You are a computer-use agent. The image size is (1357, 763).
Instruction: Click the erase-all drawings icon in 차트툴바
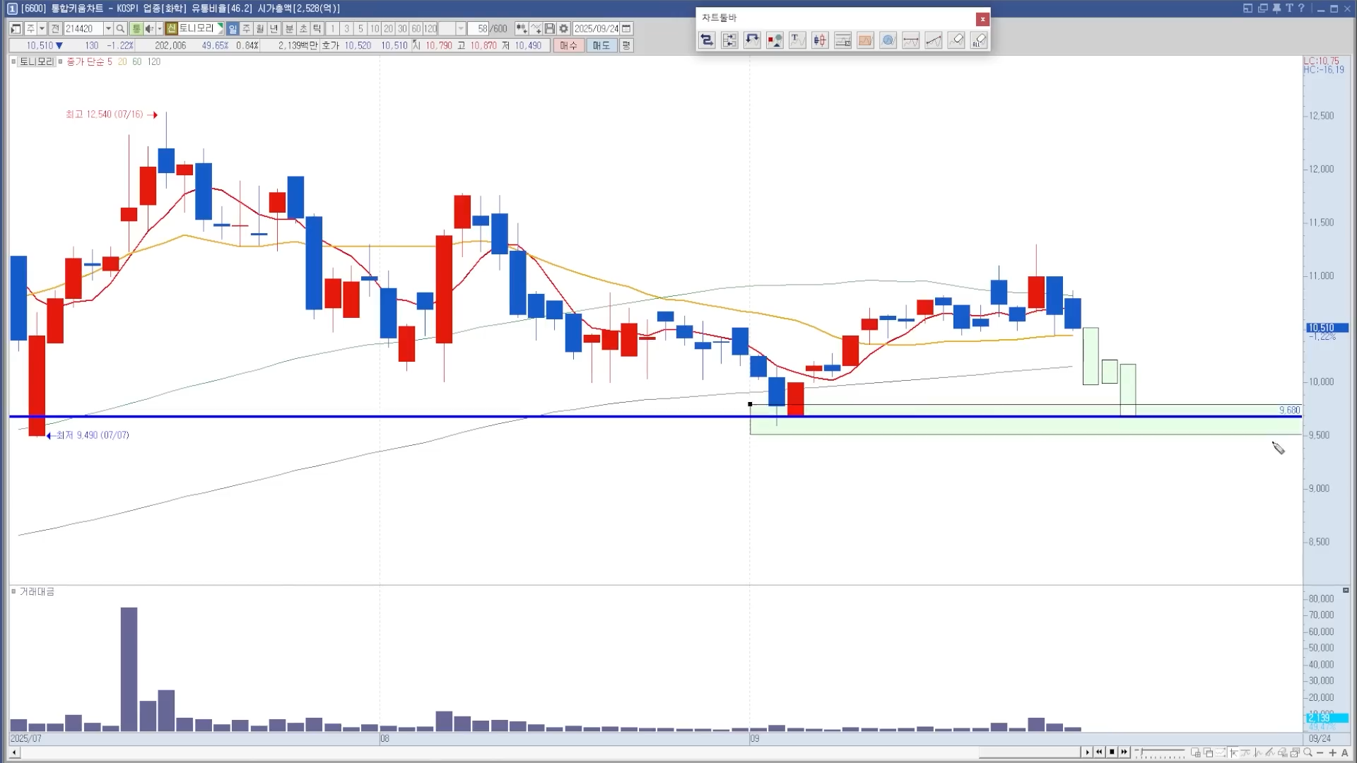(979, 40)
